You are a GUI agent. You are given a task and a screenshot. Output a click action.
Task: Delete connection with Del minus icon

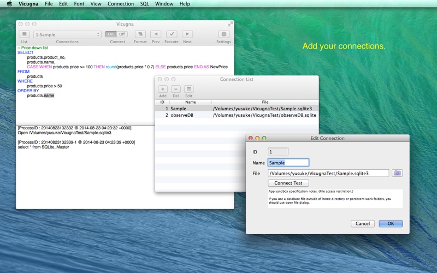(175, 89)
